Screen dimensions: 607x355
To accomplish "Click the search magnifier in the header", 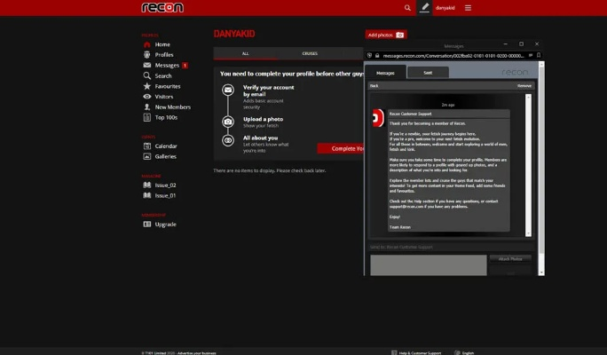I will tap(407, 7).
